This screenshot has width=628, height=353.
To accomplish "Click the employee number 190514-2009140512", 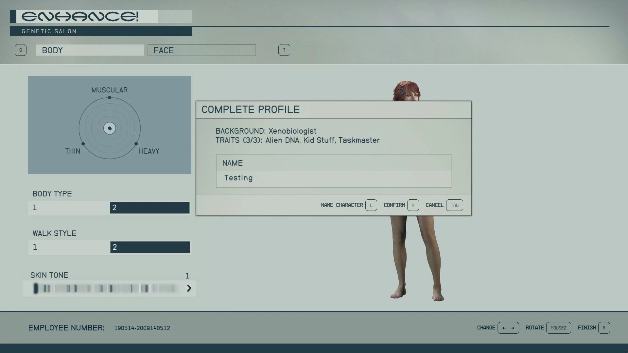I will tap(142, 328).
